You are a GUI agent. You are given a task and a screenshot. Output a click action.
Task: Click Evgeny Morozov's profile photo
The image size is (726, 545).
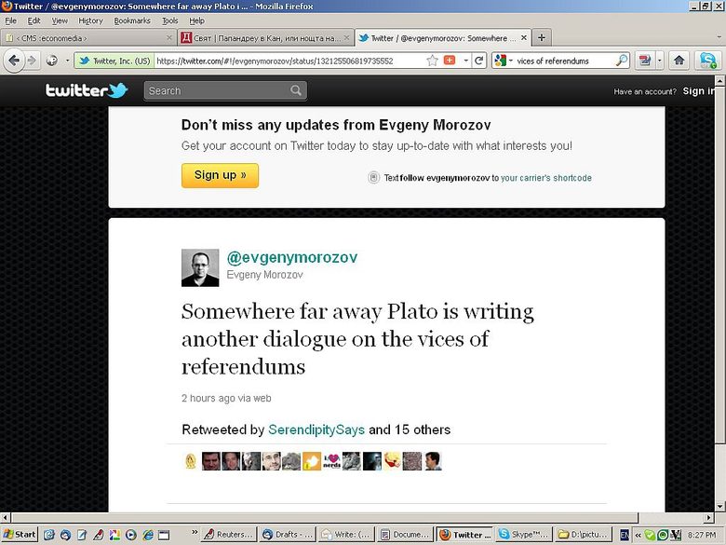click(x=200, y=268)
